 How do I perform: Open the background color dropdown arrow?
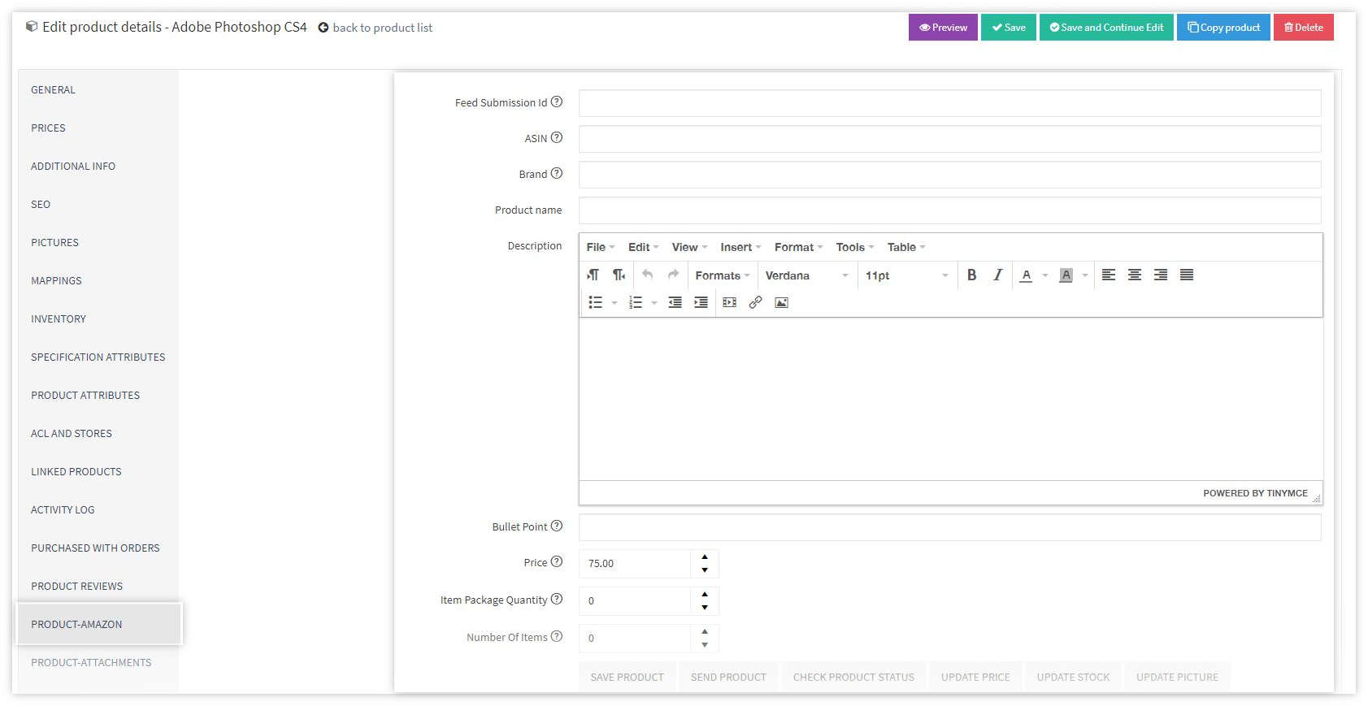(x=1085, y=275)
